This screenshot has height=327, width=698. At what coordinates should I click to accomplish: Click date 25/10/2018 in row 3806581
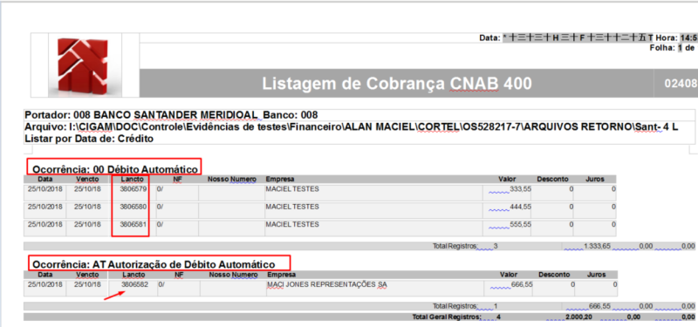[45, 225]
